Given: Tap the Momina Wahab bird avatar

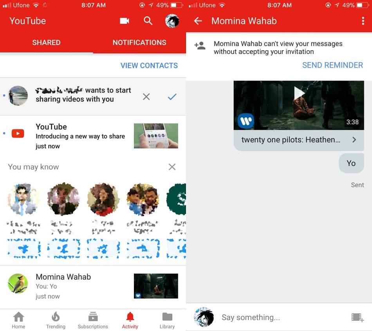Looking at the screenshot, I should (x=18, y=284).
